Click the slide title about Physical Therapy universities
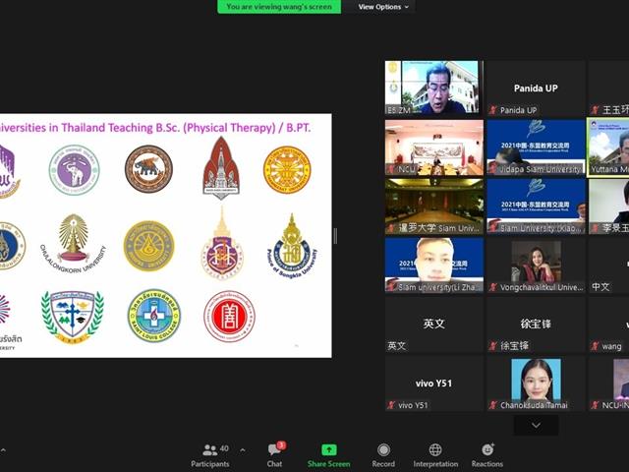629x472 pixels. (155, 128)
